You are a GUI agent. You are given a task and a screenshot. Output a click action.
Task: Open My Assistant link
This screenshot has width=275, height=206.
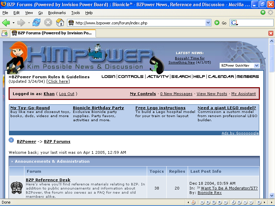point(244,94)
